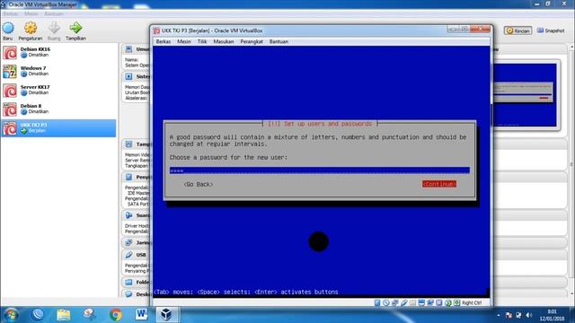Screen dimensions: 575x323
Task: Click the Deskripsi section icon
Action: (x=128, y=294)
